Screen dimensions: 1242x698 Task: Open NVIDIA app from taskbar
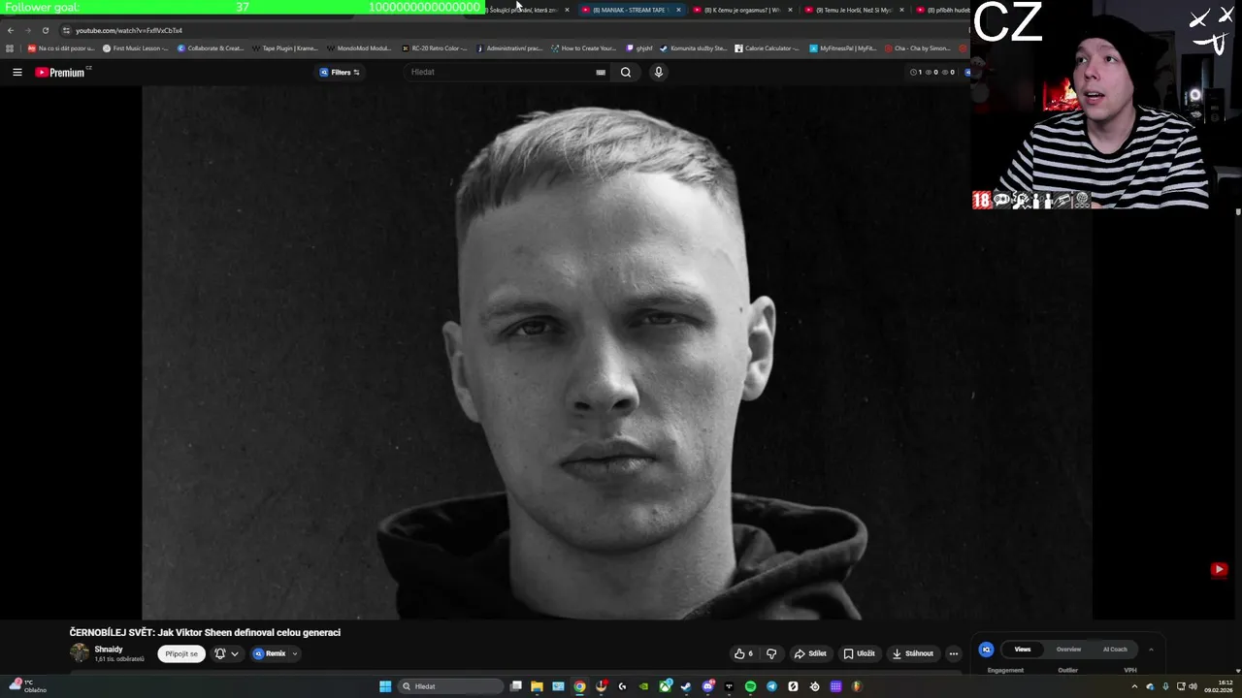coord(643,686)
